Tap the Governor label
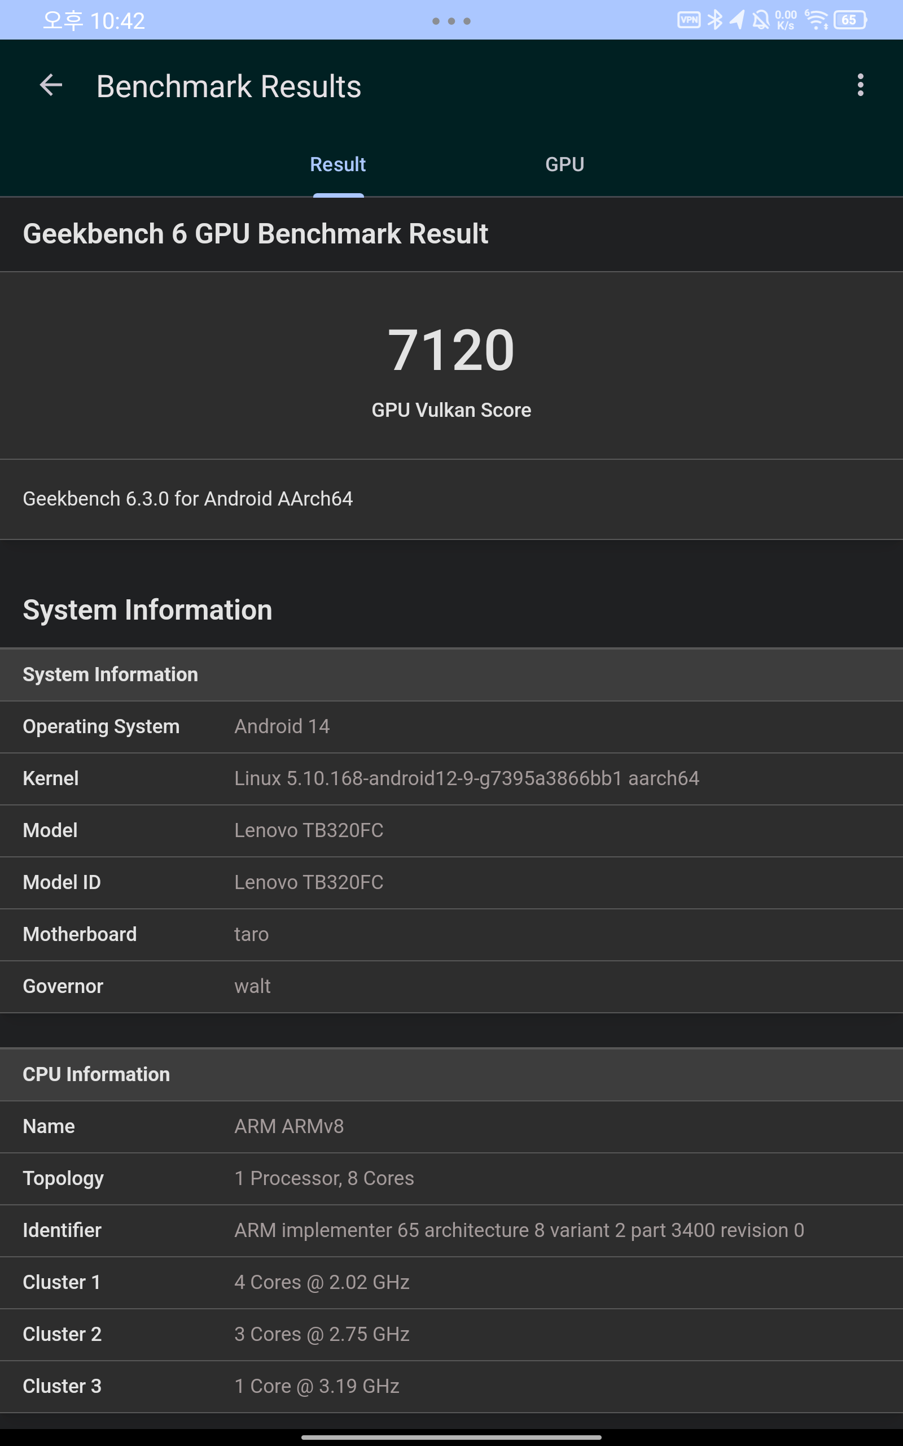The image size is (903, 1446). [63, 987]
